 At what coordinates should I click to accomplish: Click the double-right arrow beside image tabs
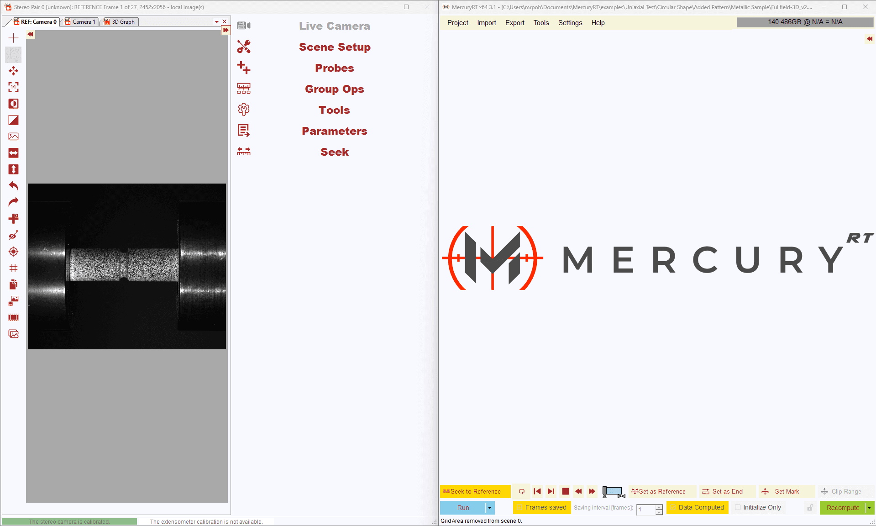click(x=226, y=30)
